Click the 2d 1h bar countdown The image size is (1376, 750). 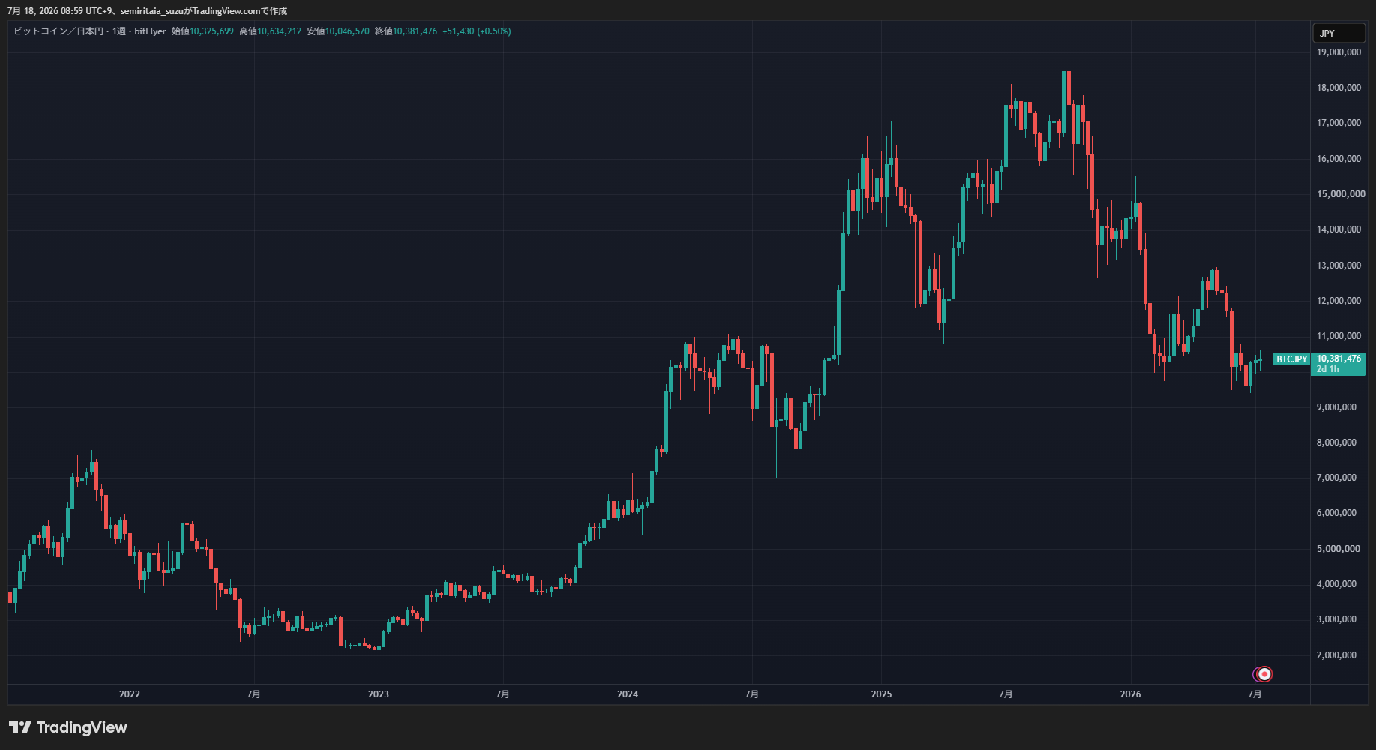click(x=1327, y=369)
